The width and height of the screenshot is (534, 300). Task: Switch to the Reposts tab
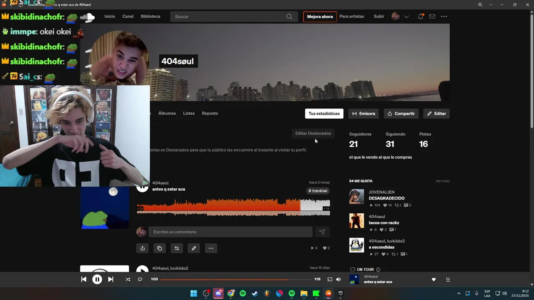[210, 113]
